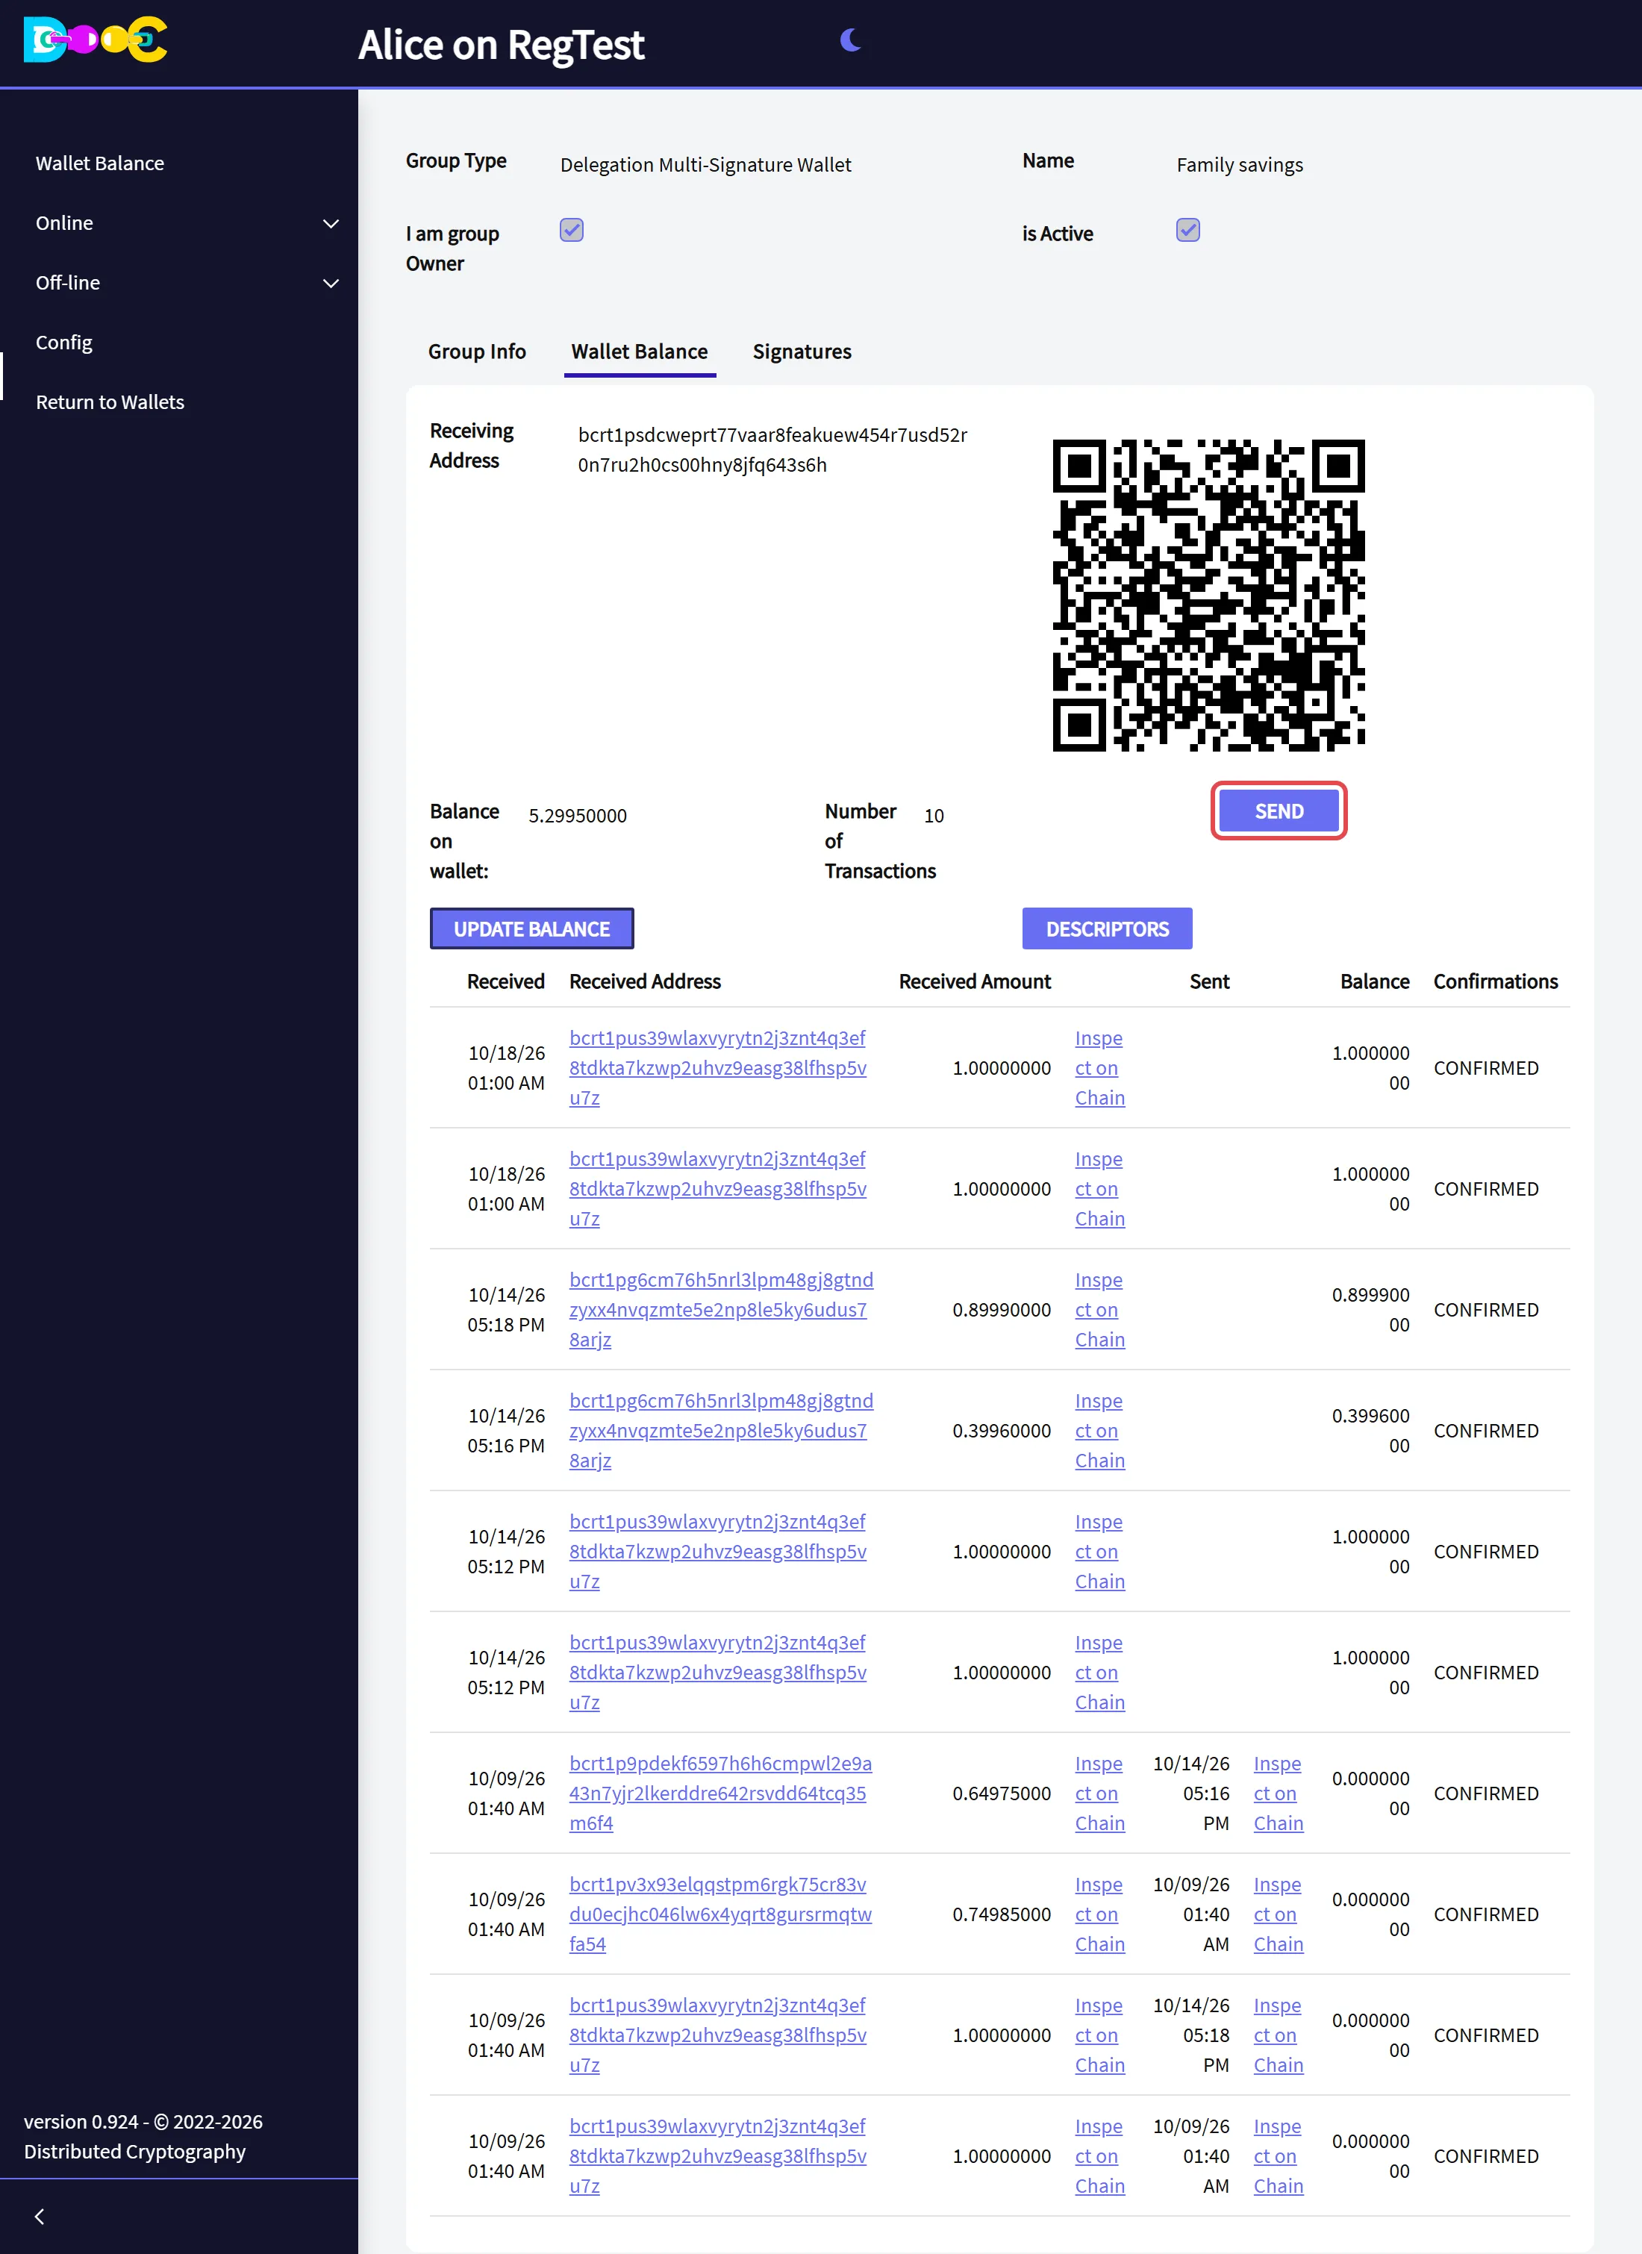
Task: Toggle dark mode moon icon
Action: [x=850, y=40]
